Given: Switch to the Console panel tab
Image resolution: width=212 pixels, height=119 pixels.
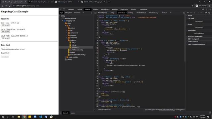Looking at the screenshot, I should 79,10.
